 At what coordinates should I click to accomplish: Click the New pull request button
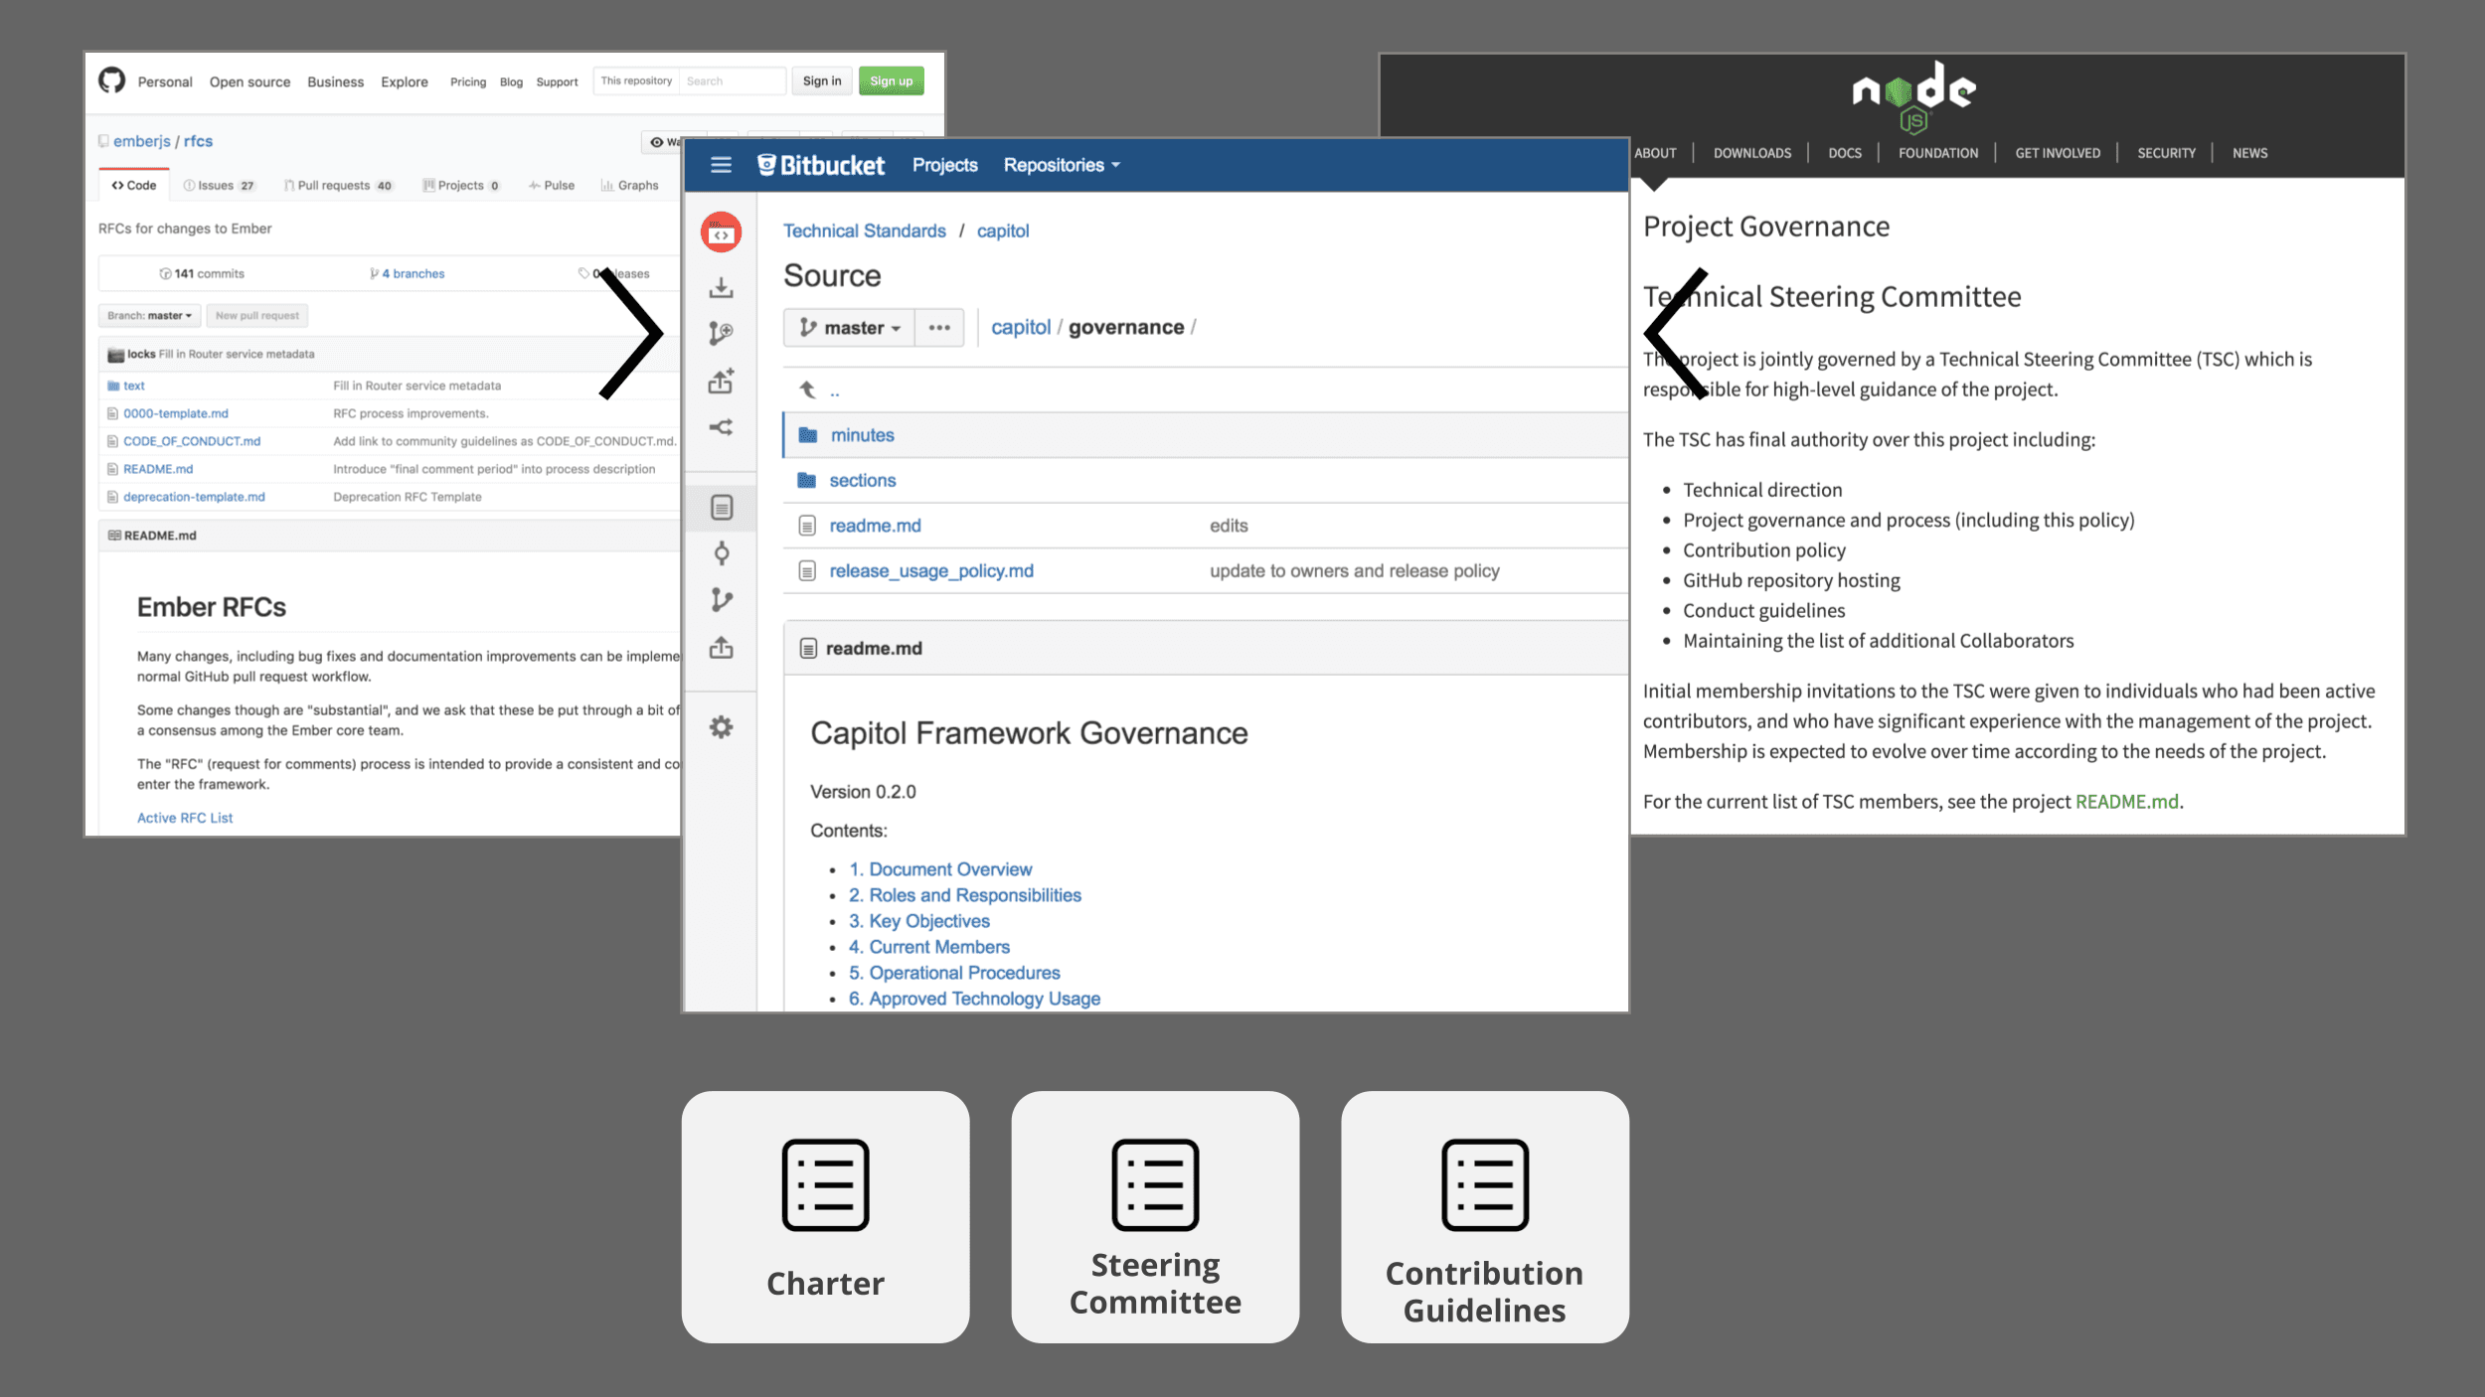pos(256,316)
